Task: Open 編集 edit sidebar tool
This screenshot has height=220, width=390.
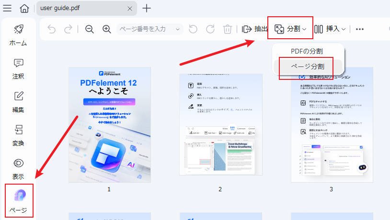Action: [18, 102]
